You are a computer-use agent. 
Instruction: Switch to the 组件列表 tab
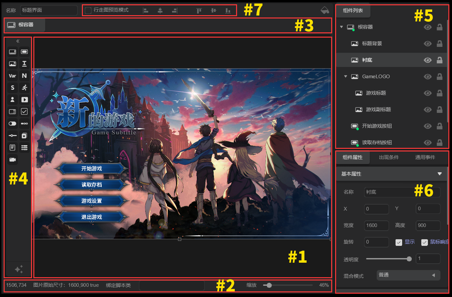(353, 11)
